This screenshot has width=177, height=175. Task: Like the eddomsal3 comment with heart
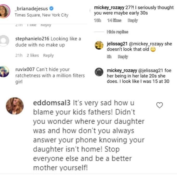[159, 105]
